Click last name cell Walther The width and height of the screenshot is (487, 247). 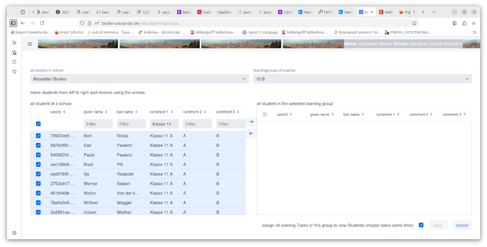click(x=124, y=212)
